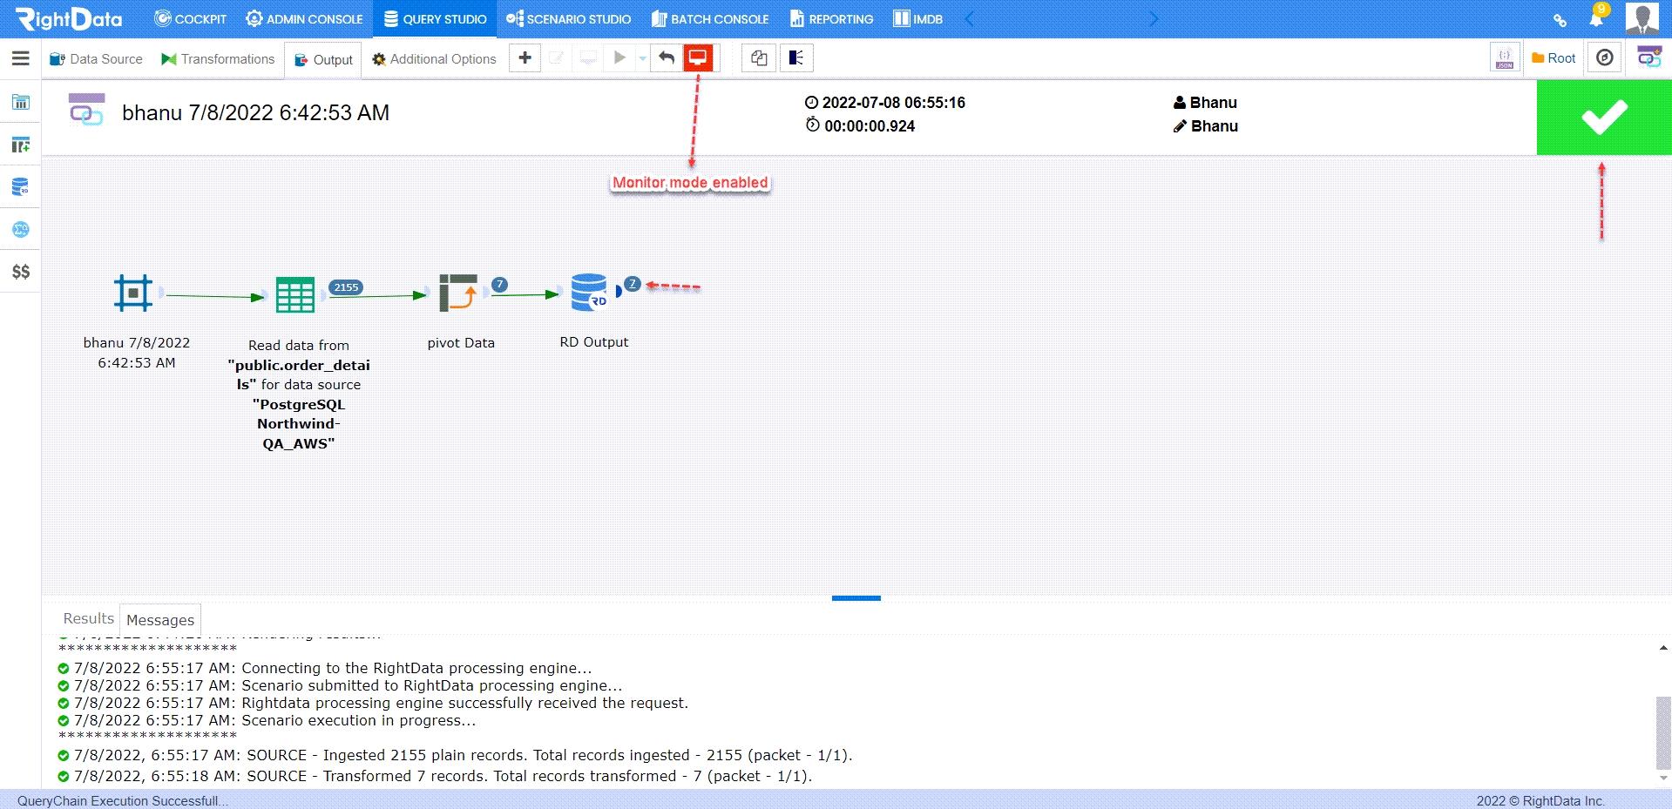Click the add (+) icon in the toolbar
1672x809 pixels.
click(x=525, y=58)
